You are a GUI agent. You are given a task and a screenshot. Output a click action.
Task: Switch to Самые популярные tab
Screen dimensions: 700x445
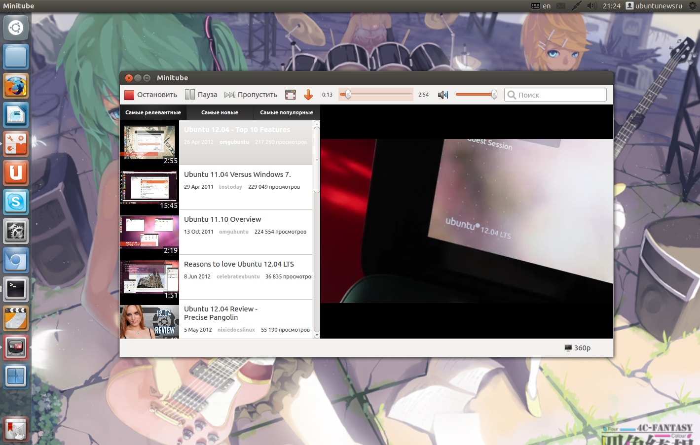pos(286,112)
